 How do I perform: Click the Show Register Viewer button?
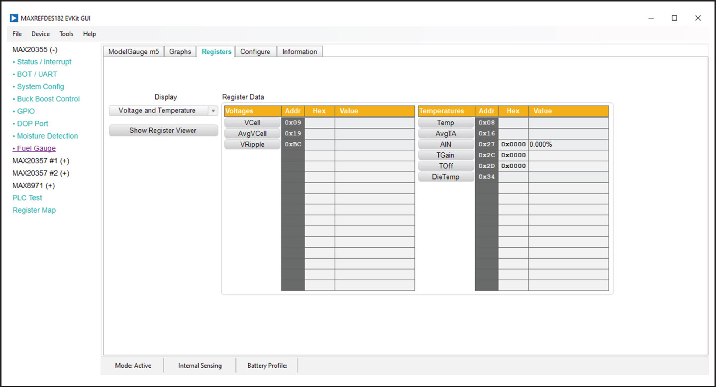[163, 130]
